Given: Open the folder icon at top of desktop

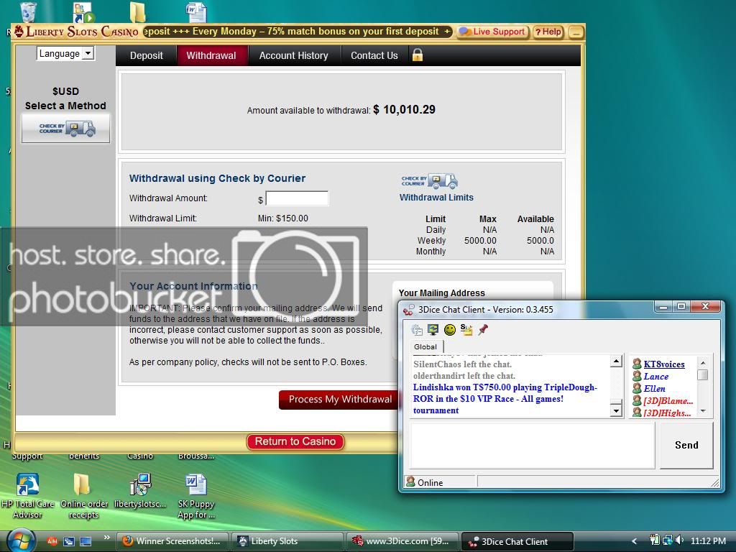Looking at the screenshot, I should [137, 11].
